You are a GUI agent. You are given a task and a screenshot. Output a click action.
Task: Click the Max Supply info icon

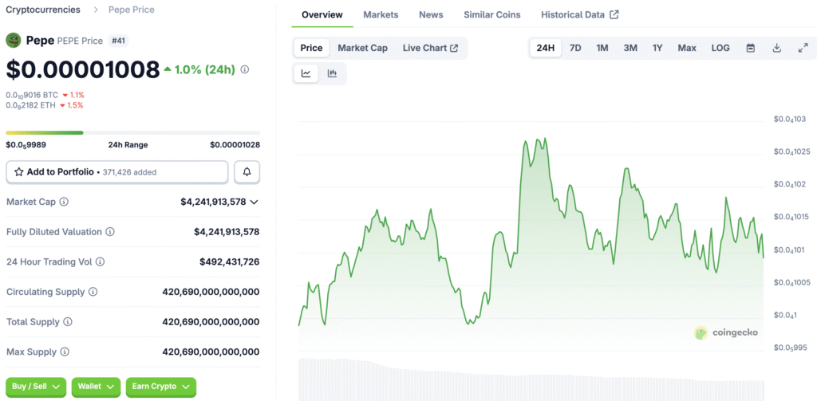coord(65,352)
